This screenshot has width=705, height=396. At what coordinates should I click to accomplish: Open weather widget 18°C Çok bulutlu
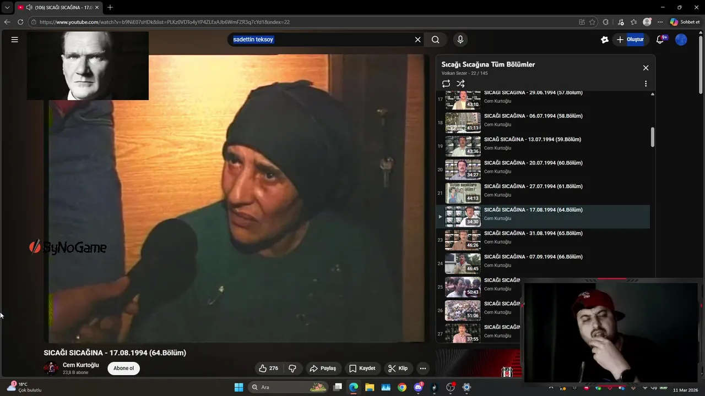[24, 387]
